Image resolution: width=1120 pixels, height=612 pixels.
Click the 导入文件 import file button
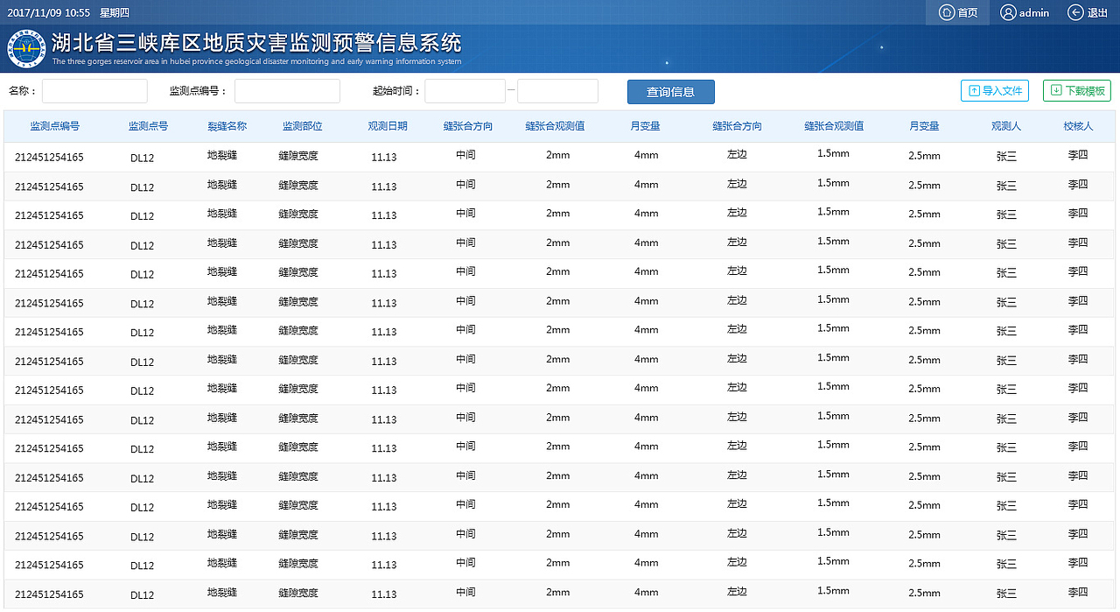[995, 90]
